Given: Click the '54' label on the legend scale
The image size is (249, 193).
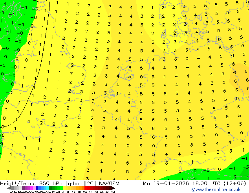Looking at the screenshot, I should (113, 192).
